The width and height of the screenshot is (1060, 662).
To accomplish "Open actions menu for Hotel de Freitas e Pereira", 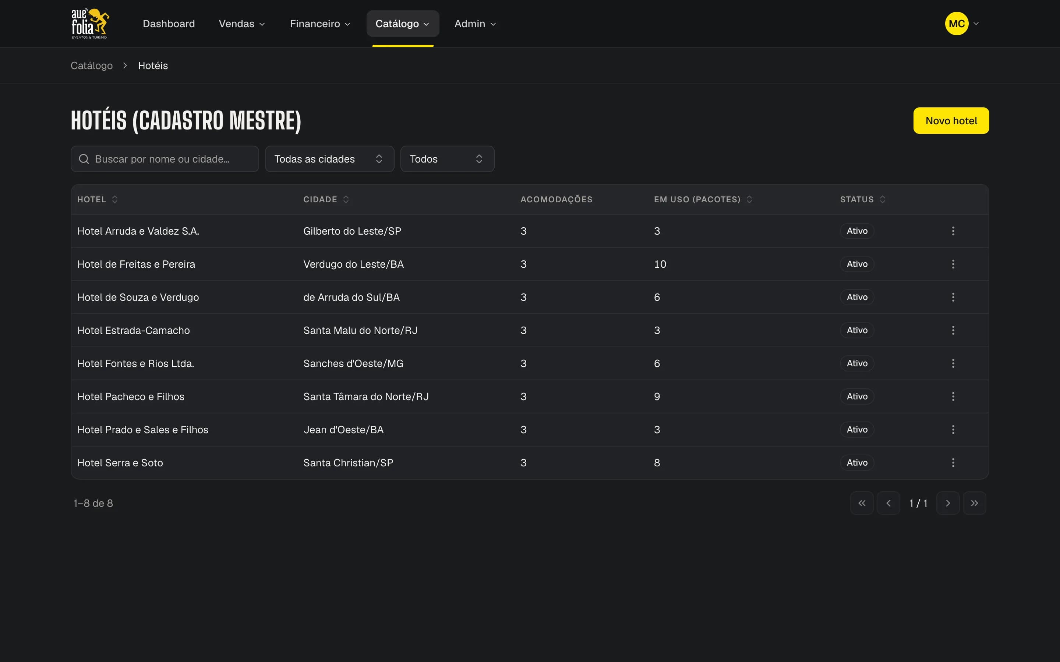I will (953, 264).
